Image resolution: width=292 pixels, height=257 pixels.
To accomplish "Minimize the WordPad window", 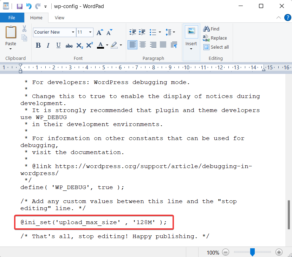I will coord(241,6).
